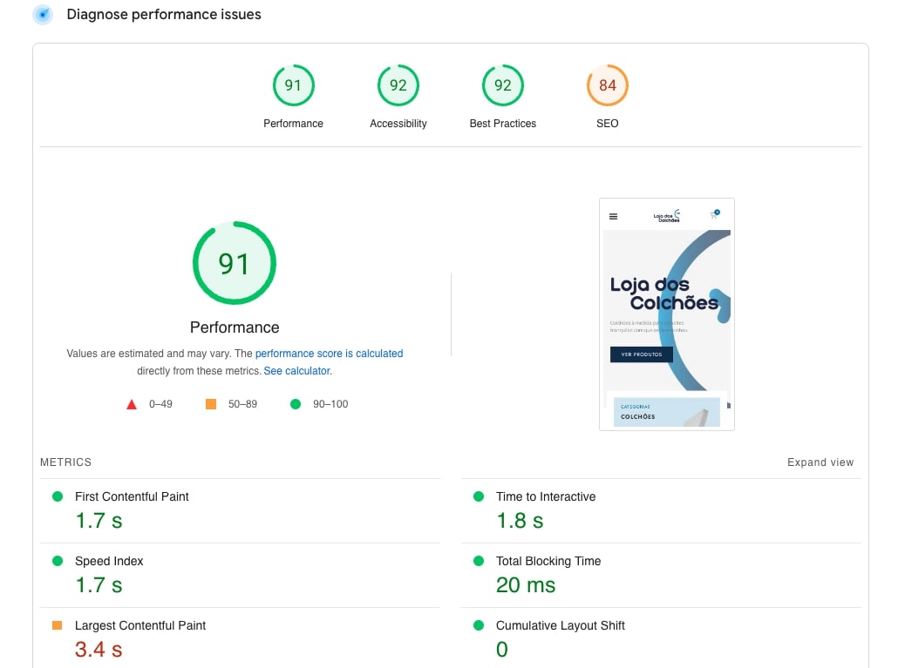
Task: Open the Best Practices score gauge
Action: click(502, 85)
